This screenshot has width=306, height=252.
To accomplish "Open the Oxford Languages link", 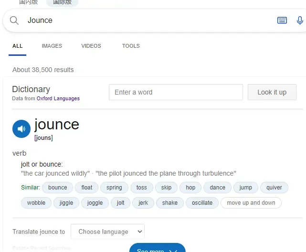I will click(58, 98).
